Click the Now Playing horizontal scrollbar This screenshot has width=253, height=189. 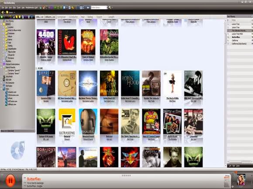coord(240,162)
